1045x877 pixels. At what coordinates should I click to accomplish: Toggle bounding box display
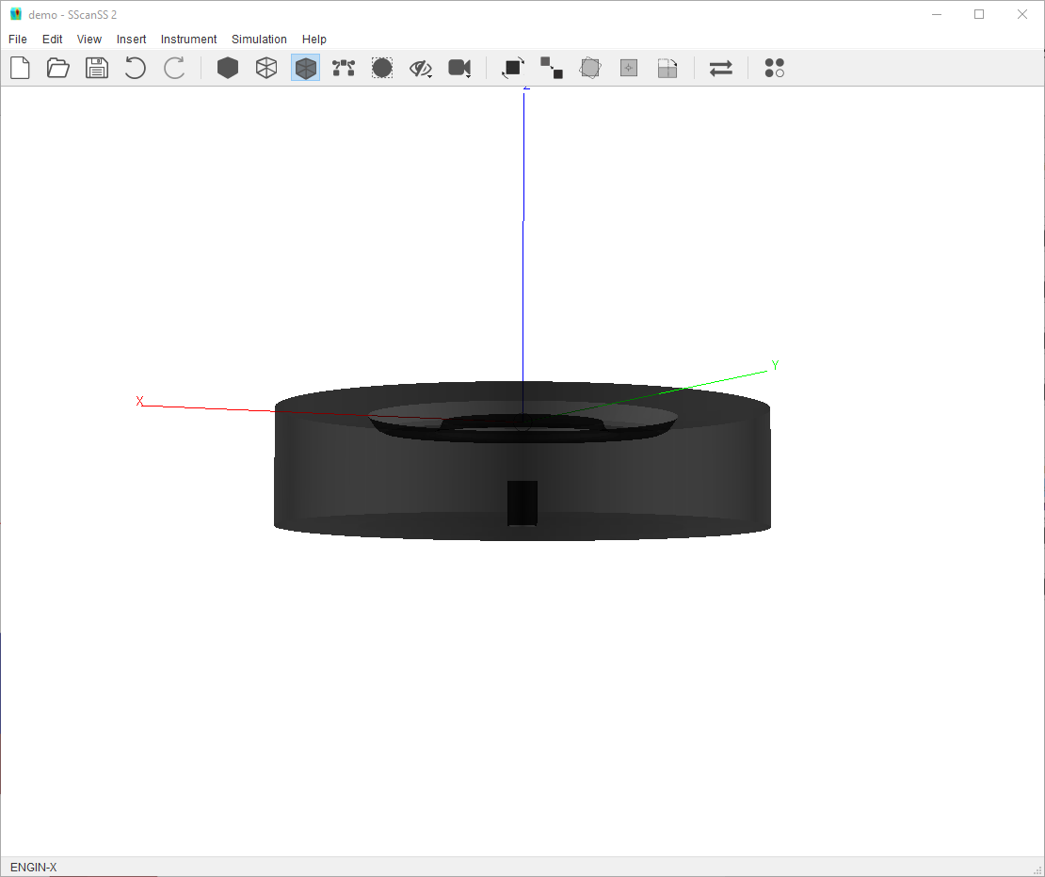point(382,68)
